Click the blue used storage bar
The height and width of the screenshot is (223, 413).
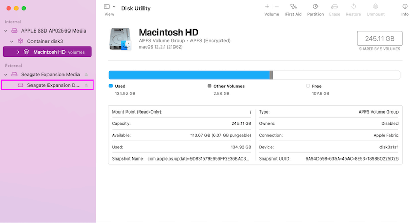189,75
